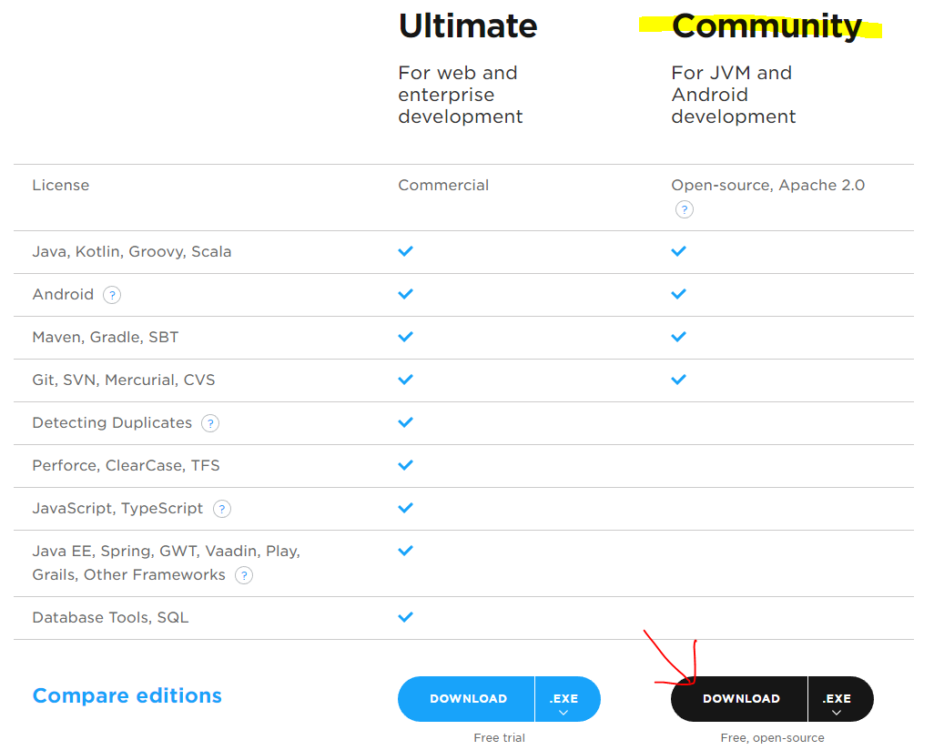
Task: Select the Ultimate heading
Action: click(468, 26)
